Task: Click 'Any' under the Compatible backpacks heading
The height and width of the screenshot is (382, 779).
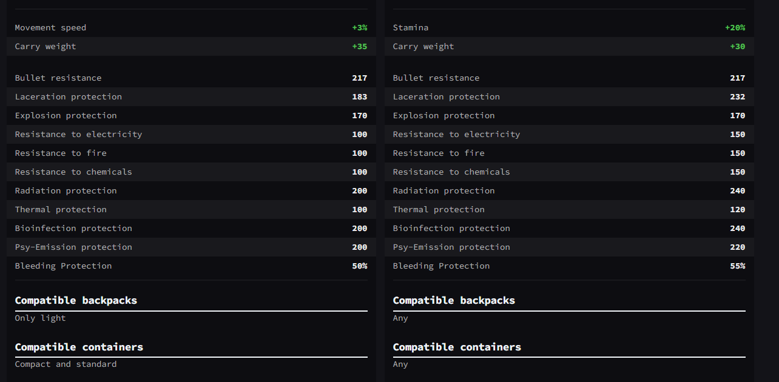Action: [400, 318]
